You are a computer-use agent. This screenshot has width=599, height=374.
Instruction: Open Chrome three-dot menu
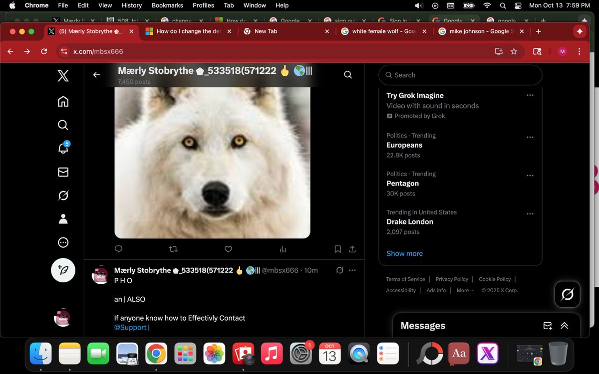(579, 51)
